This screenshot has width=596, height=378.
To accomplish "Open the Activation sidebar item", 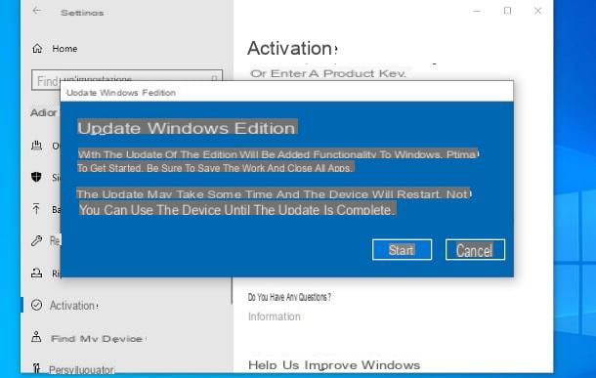I will pyautogui.click(x=64, y=306).
